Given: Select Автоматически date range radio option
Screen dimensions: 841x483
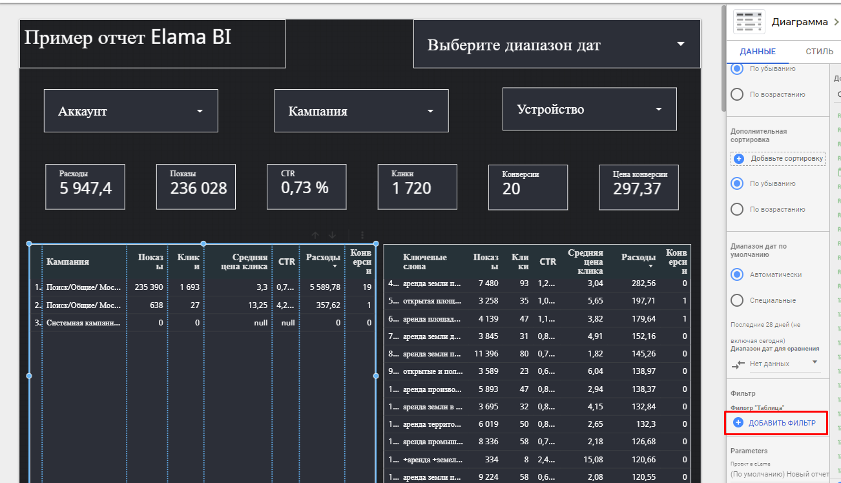Looking at the screenshot, I should [x=737, y=274].
